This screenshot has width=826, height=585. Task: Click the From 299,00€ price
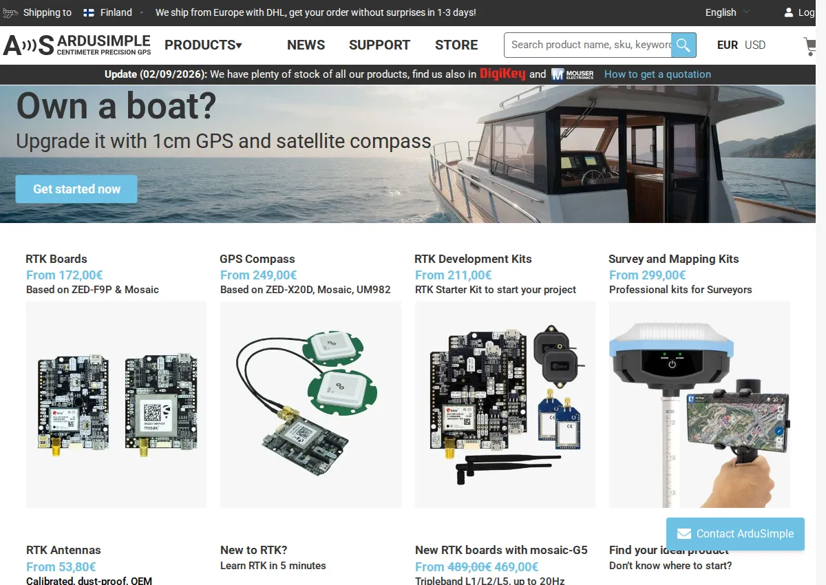pyautogui.click(x=648, y=275)
